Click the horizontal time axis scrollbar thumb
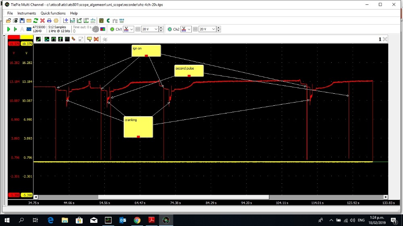403x226 pixels. (183, 197)
